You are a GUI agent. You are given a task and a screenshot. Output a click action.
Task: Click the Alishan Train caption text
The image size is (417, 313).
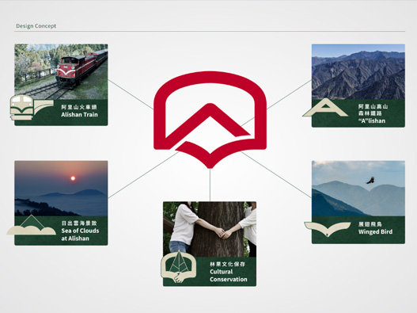coord(79,115)
